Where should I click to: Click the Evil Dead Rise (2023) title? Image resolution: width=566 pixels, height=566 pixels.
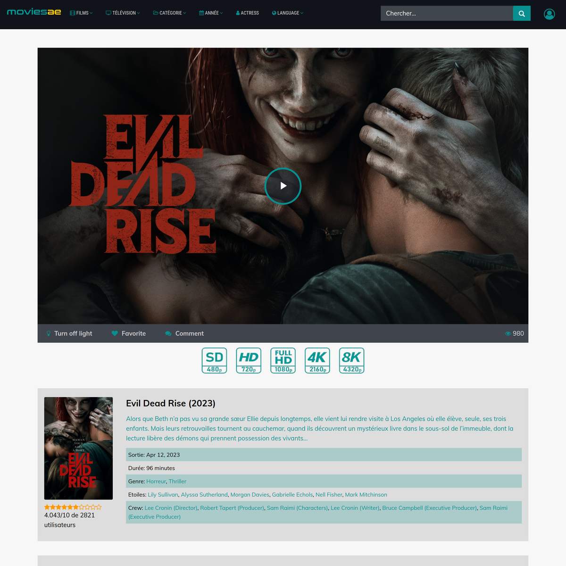point(171,403)
